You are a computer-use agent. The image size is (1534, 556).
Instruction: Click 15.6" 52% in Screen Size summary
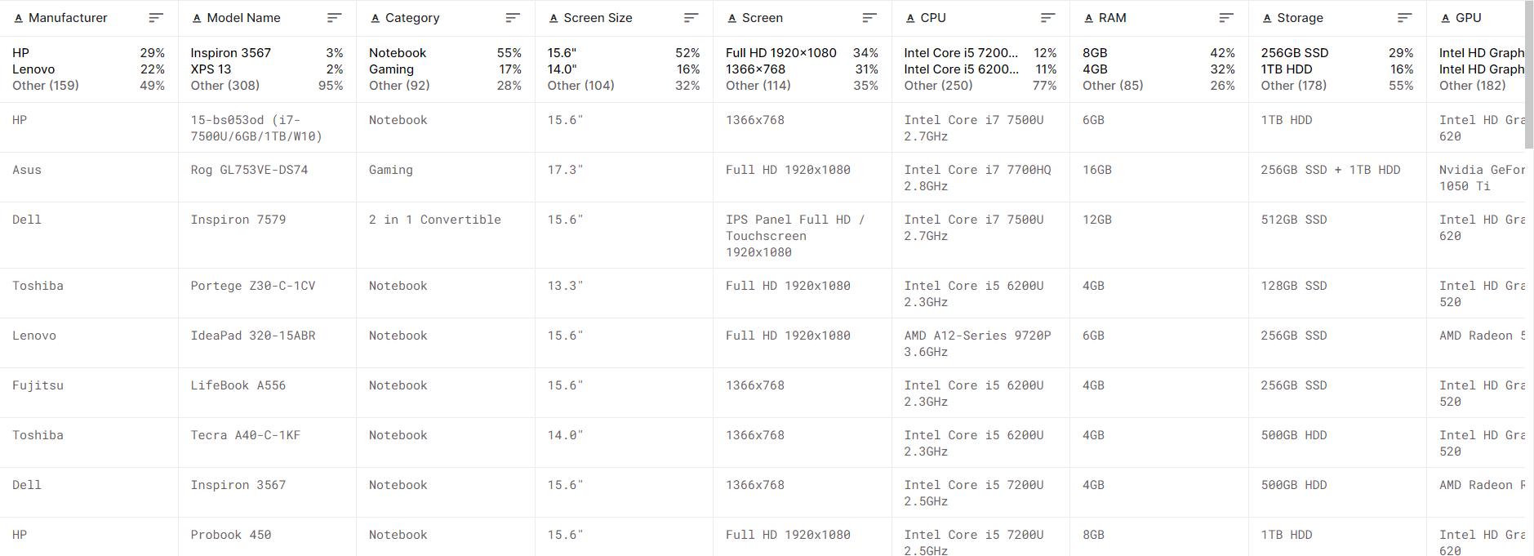624,53
